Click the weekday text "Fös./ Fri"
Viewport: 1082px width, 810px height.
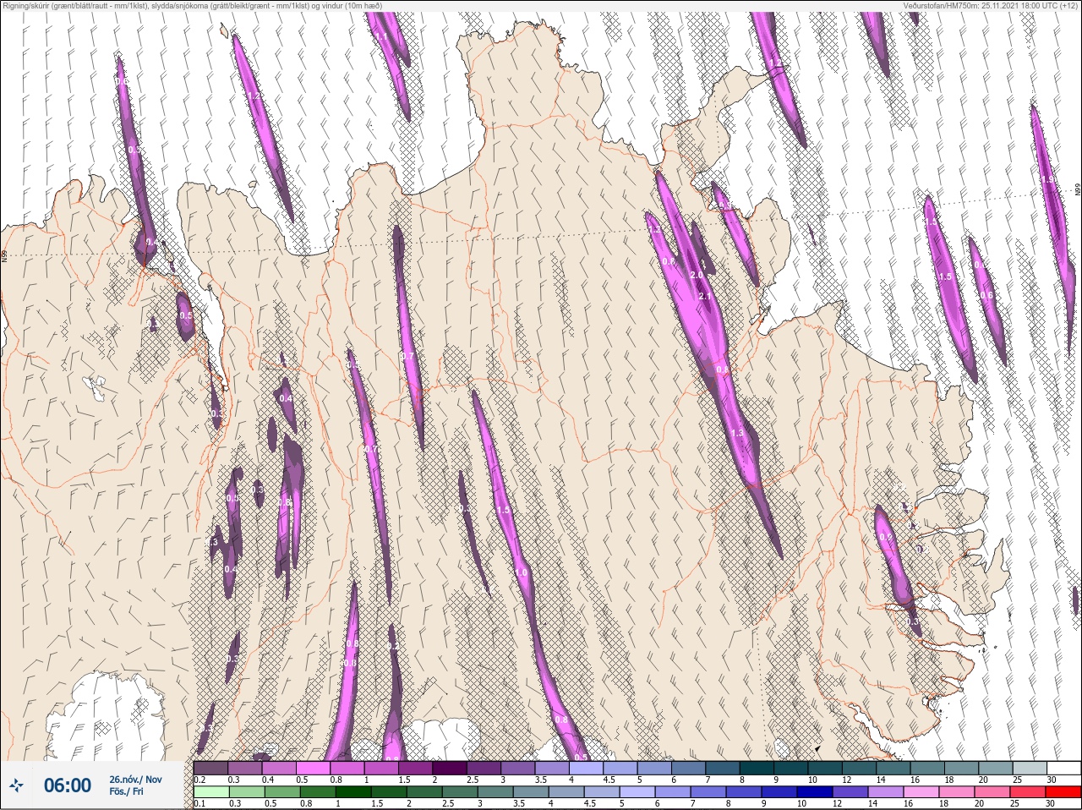126,791
